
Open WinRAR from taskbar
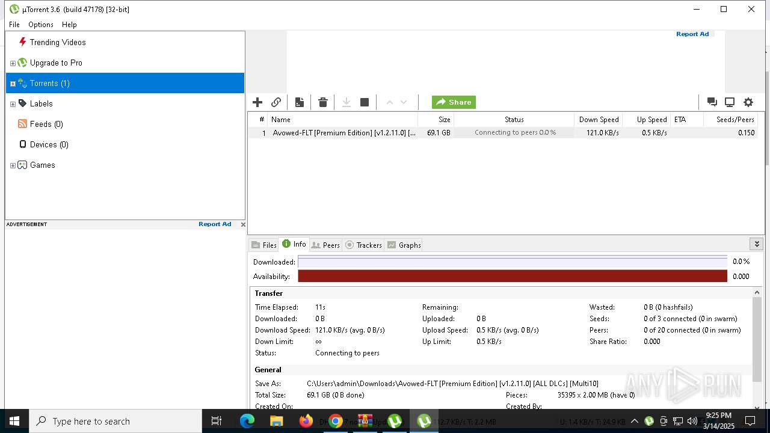365,421
